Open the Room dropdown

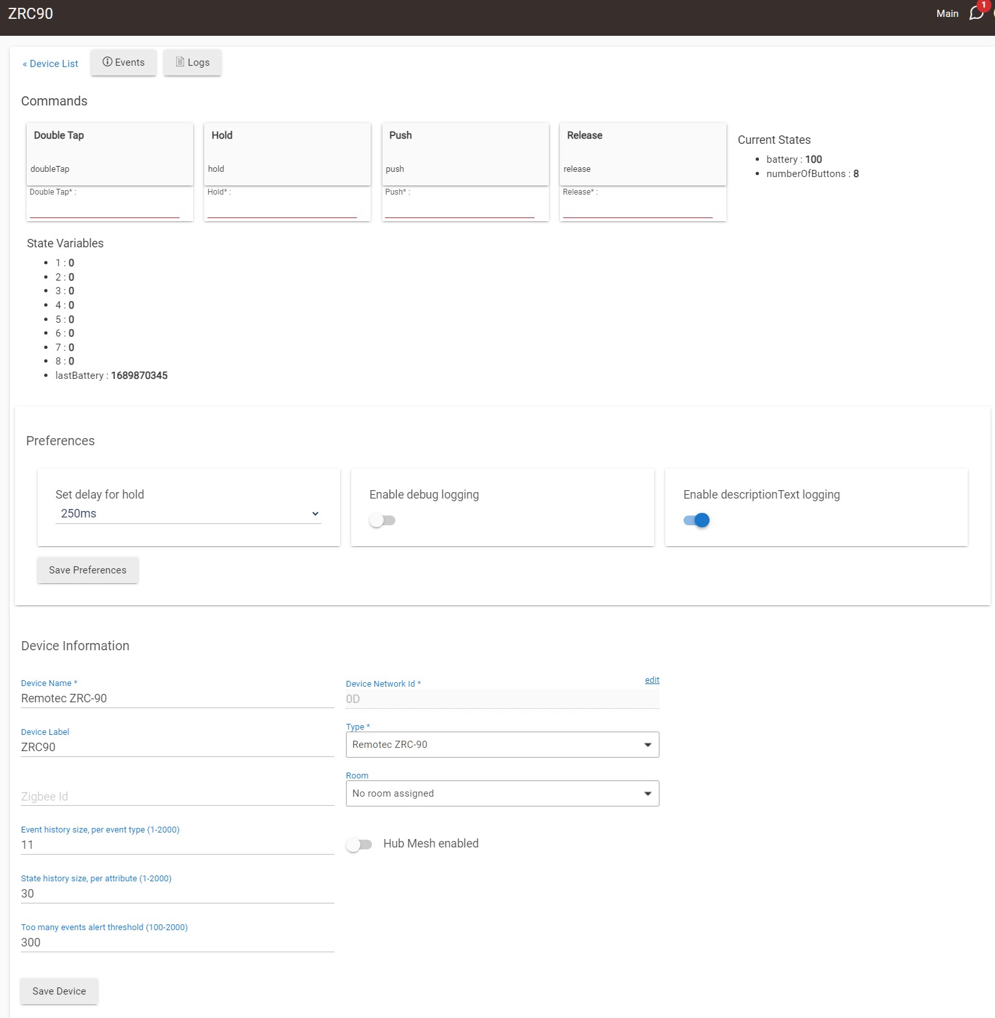pos(502,793)
